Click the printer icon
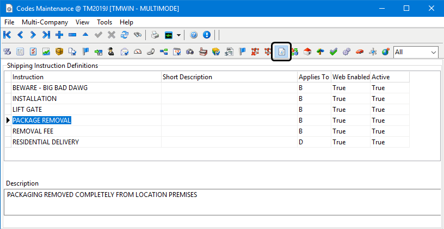This screenshot has width=444, height=229. pos(155,35)
